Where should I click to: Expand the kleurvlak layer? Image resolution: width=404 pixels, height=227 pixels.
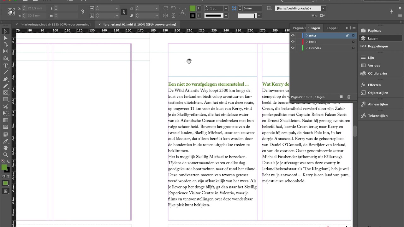(307, 48)
